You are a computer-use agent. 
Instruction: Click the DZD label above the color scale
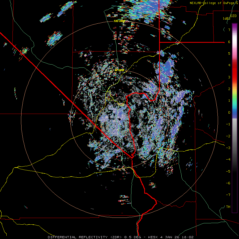pyautogui.click(x=233, y=16)
